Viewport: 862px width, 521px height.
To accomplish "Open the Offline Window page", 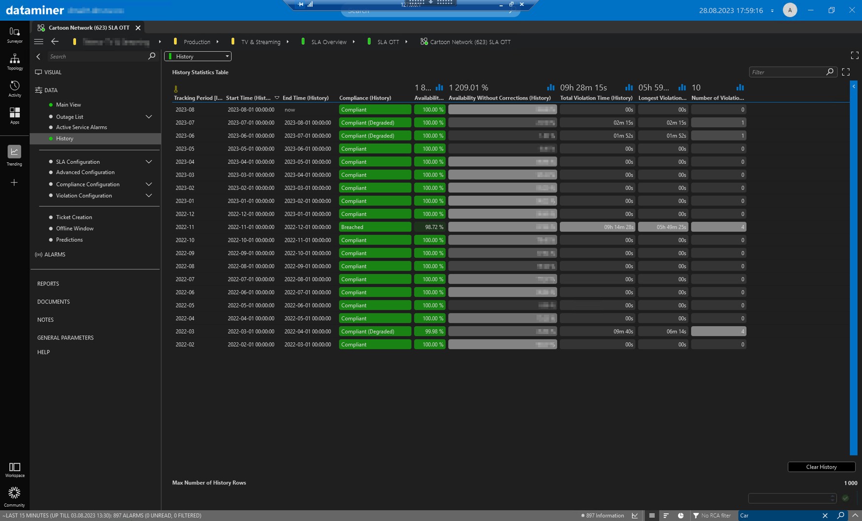I will (x=75, y=228).
